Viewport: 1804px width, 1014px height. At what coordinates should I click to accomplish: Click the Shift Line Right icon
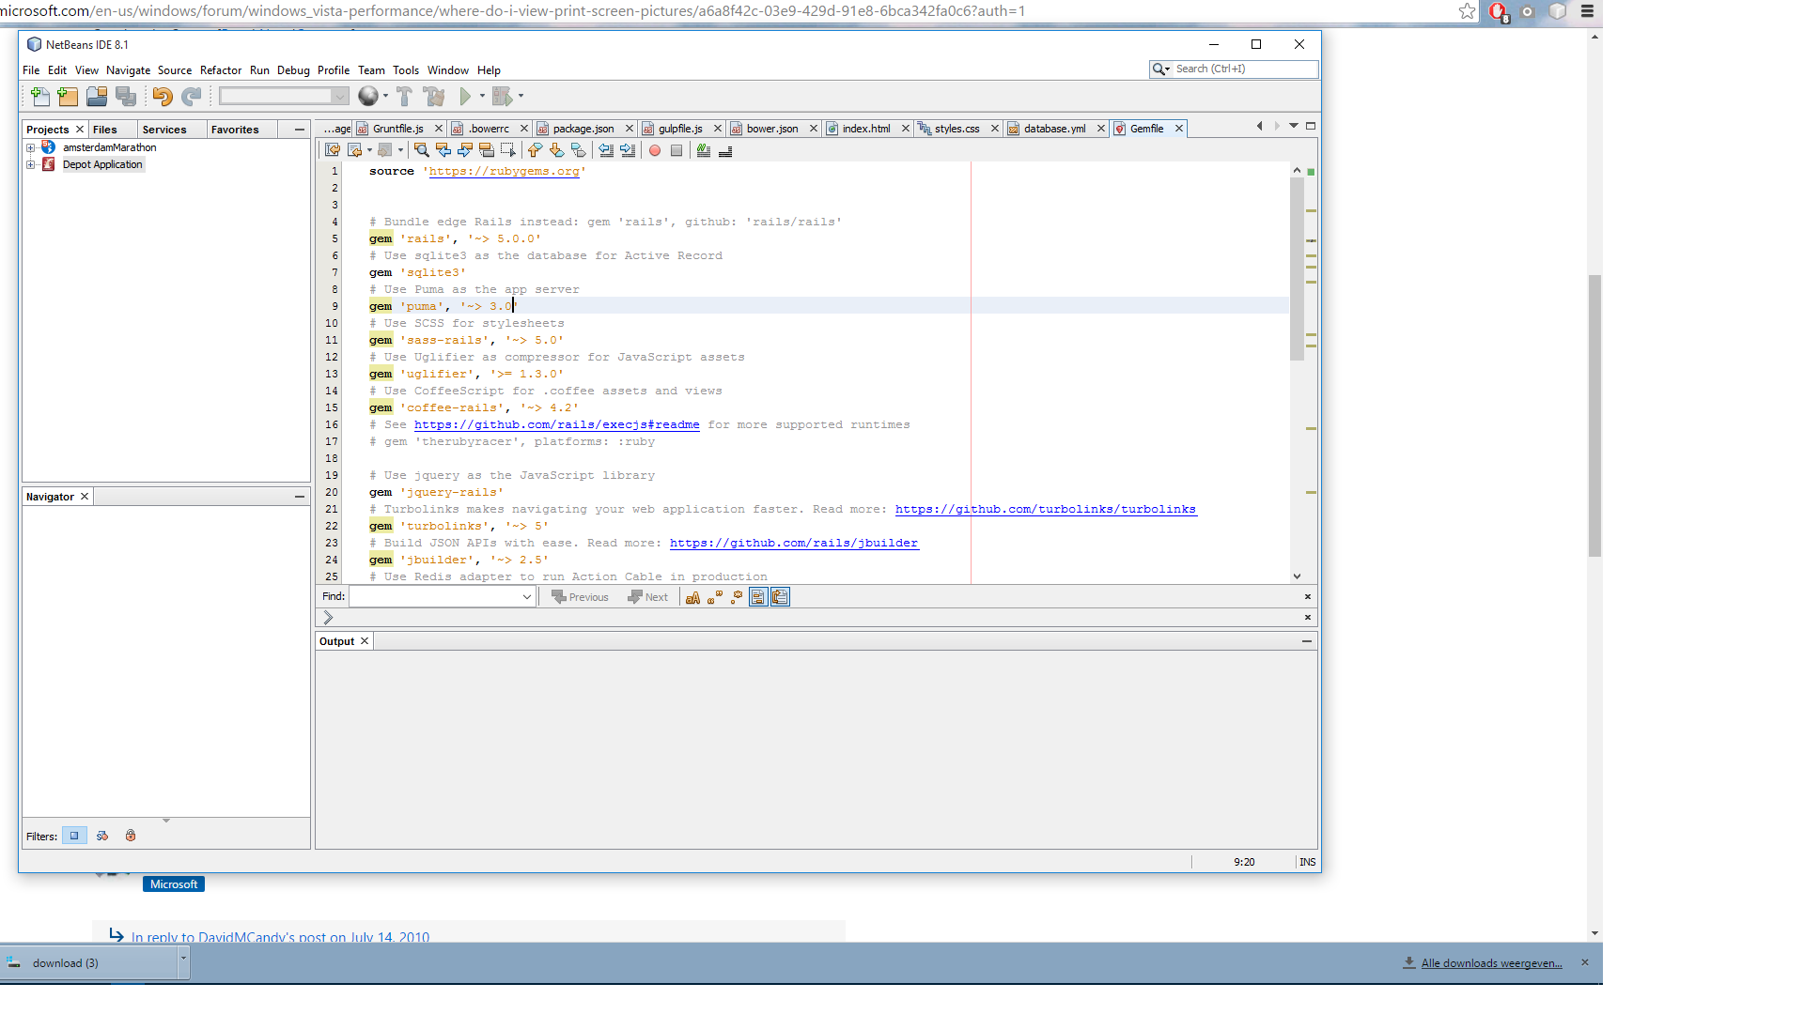pos(628,150)
